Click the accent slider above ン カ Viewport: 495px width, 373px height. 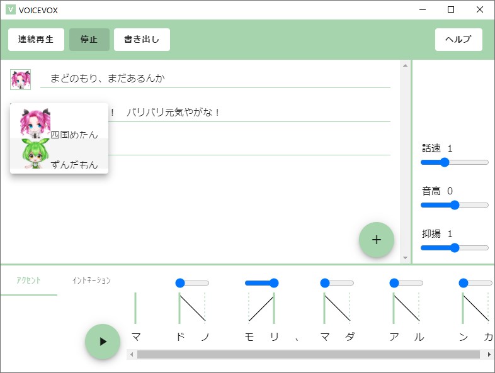click(475, 283)
